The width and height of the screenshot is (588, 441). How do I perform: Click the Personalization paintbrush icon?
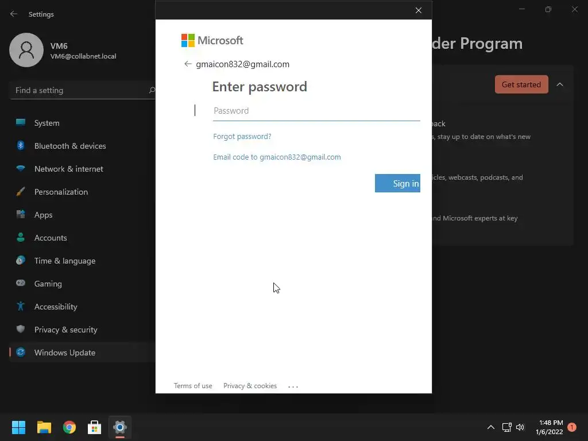pos(21,192)
